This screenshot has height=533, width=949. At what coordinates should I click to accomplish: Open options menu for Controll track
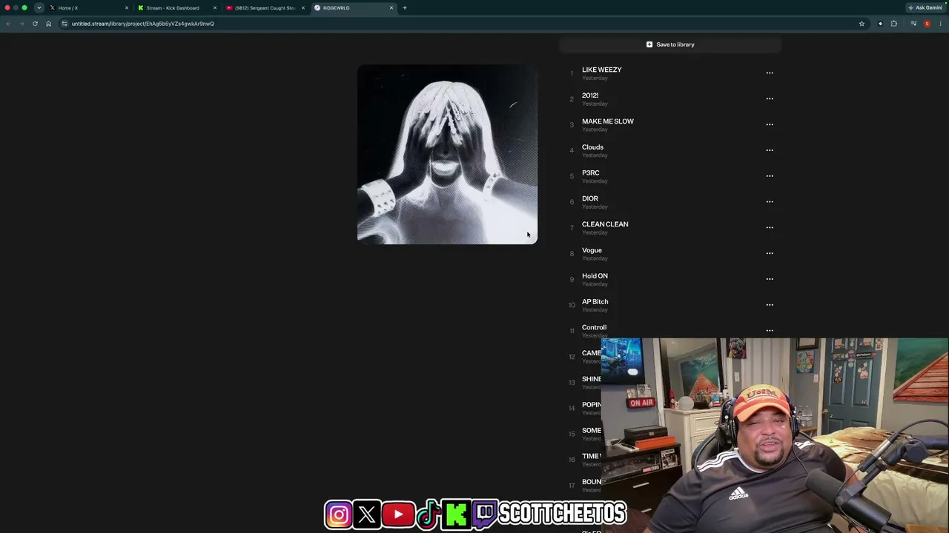770,330
